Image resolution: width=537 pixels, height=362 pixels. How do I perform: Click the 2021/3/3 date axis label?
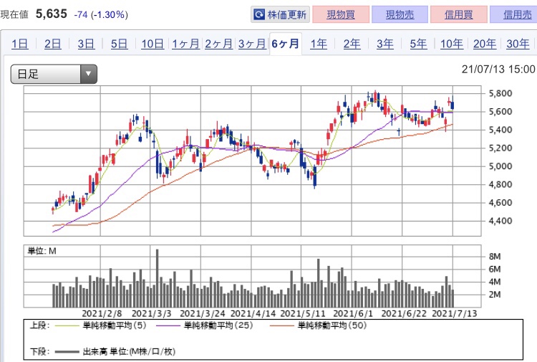151,314
